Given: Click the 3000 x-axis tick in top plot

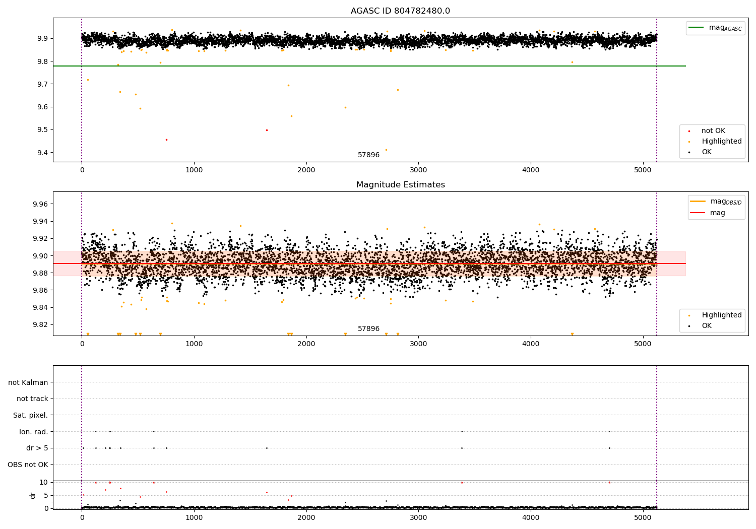Looking at the screenshot, I should [x=418, y=170].
